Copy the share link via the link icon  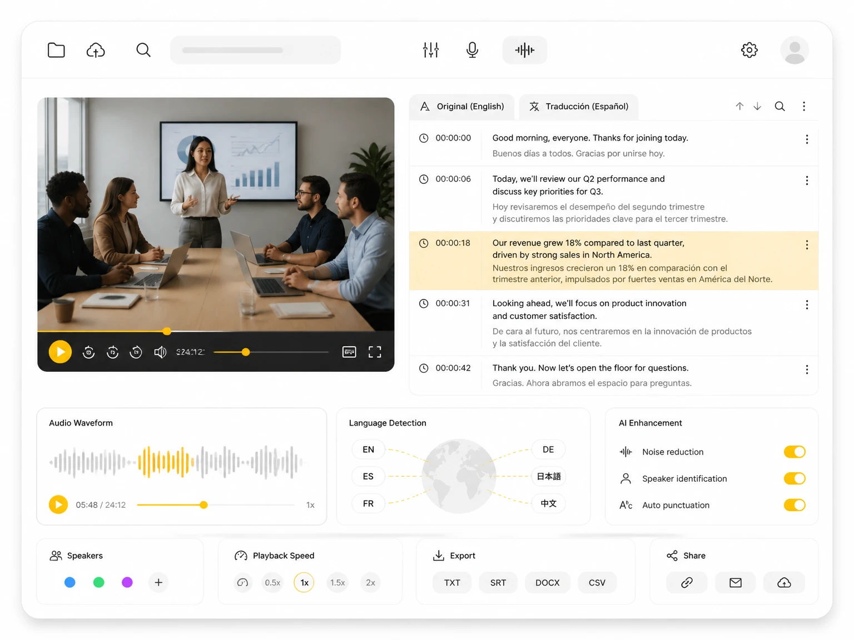tap(687, 582)
